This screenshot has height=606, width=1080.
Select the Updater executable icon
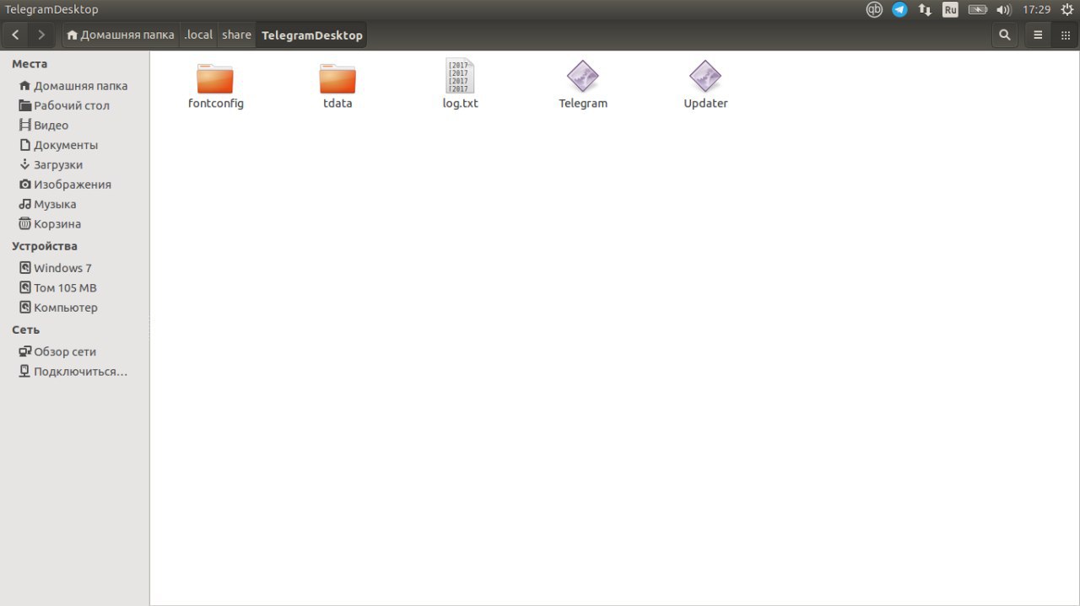tap(705, 77)
